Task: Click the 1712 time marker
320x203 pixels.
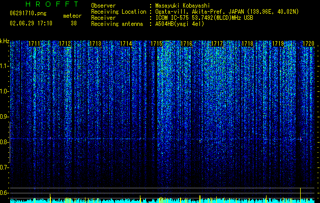Action: [x=65, y=44]
